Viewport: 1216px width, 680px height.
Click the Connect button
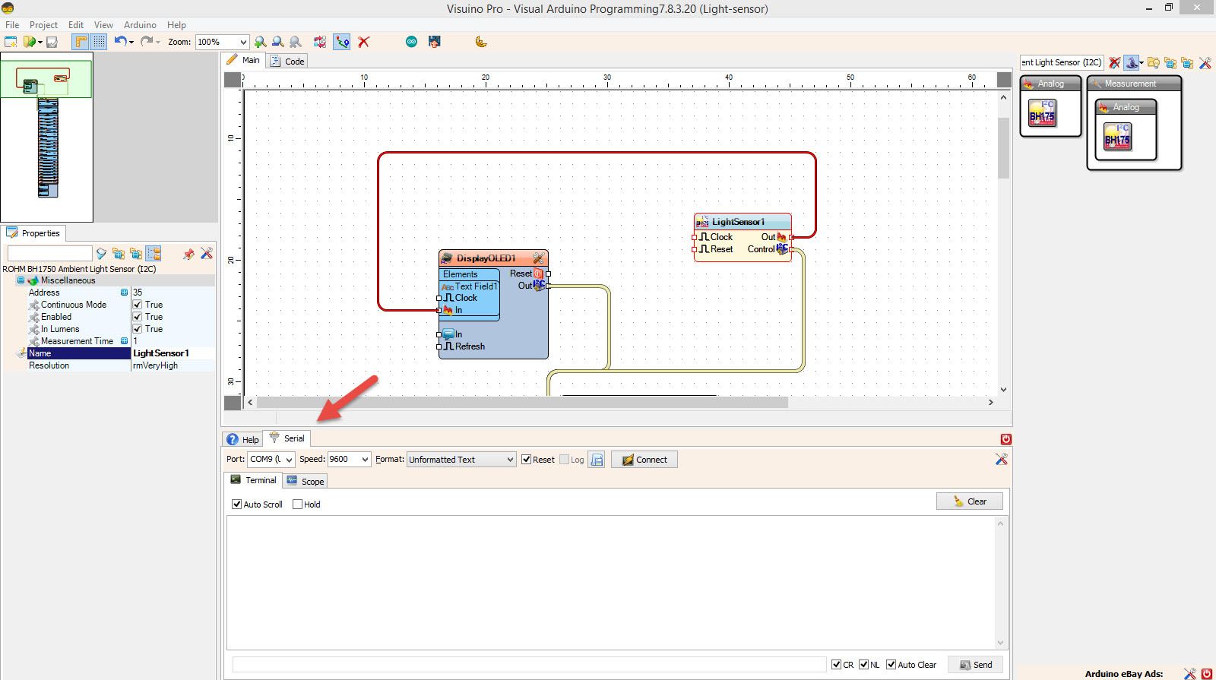pos(644,460)
